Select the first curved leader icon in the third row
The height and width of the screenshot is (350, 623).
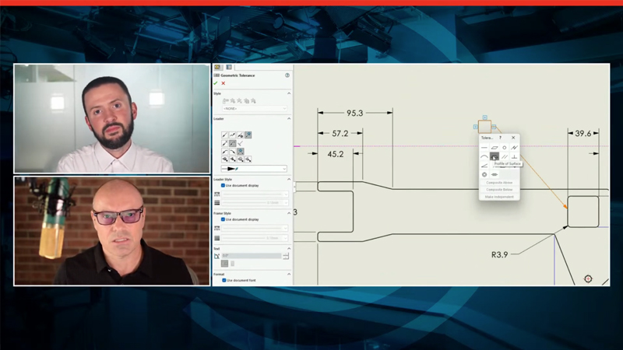[x=225, y=152]
